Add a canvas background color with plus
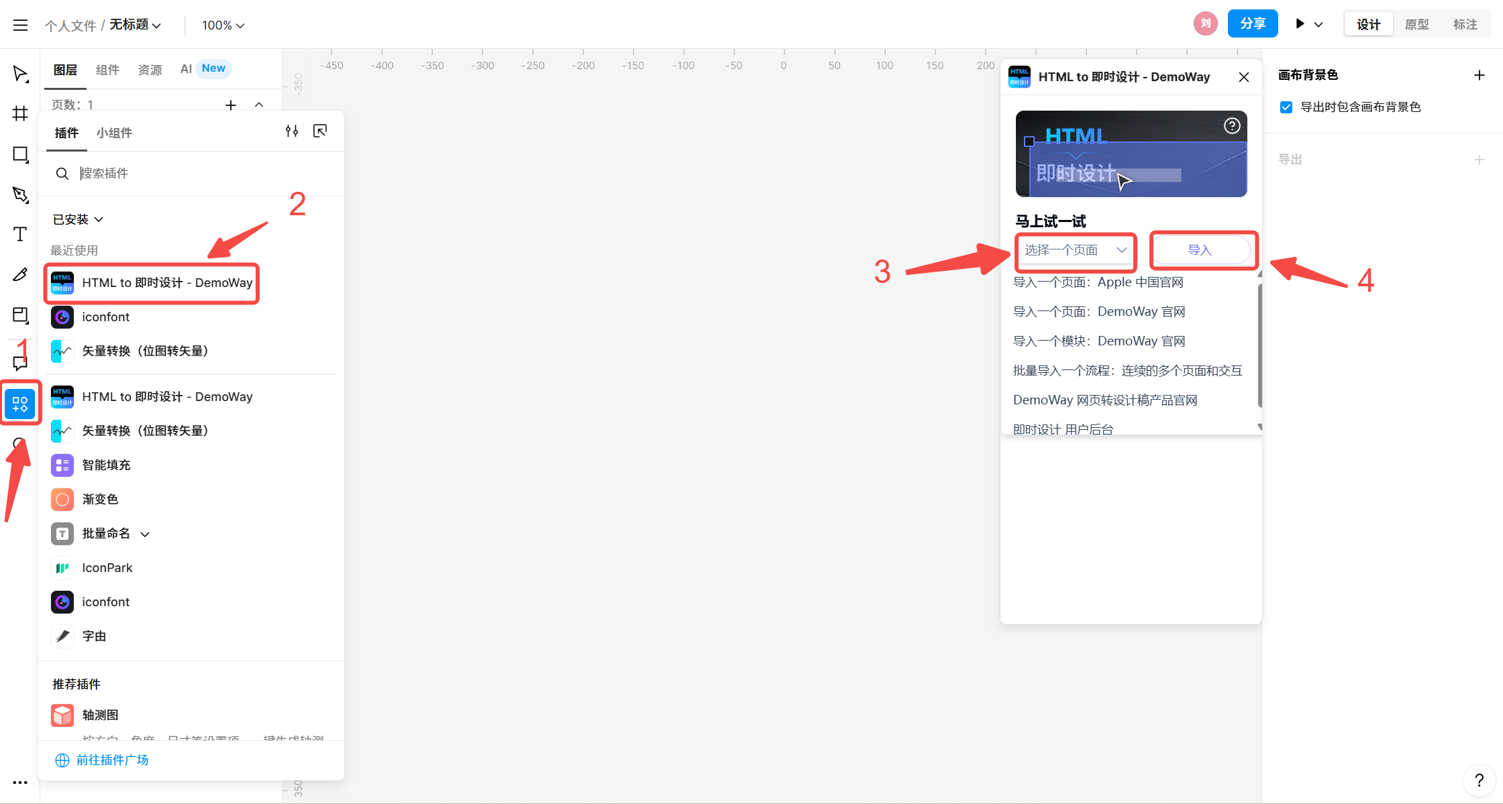The image size is (1503, 804). (1480, 75)
